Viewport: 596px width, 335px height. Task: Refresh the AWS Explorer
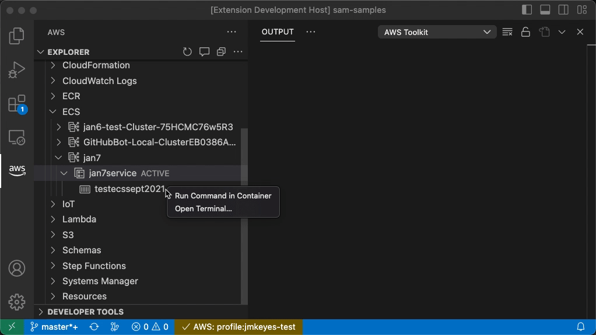[x=187, y=52]
